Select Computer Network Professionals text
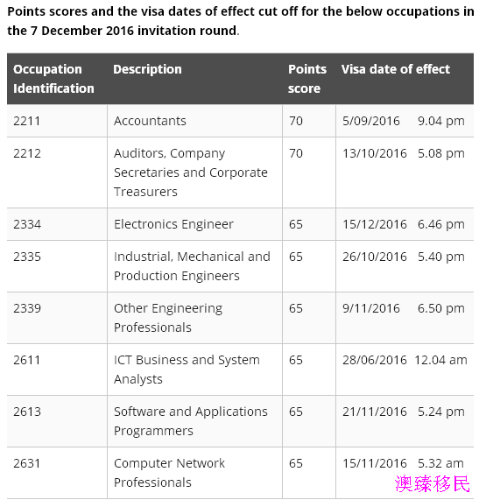479x500 pixels. pos(169,473)
